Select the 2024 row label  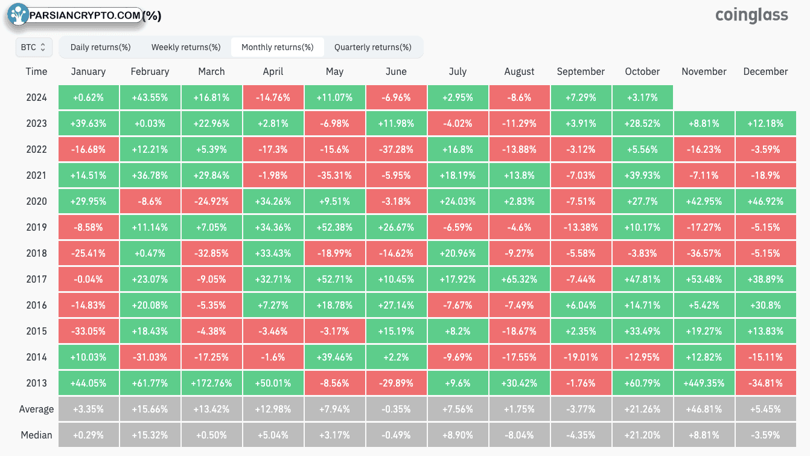tap(36, 97)
